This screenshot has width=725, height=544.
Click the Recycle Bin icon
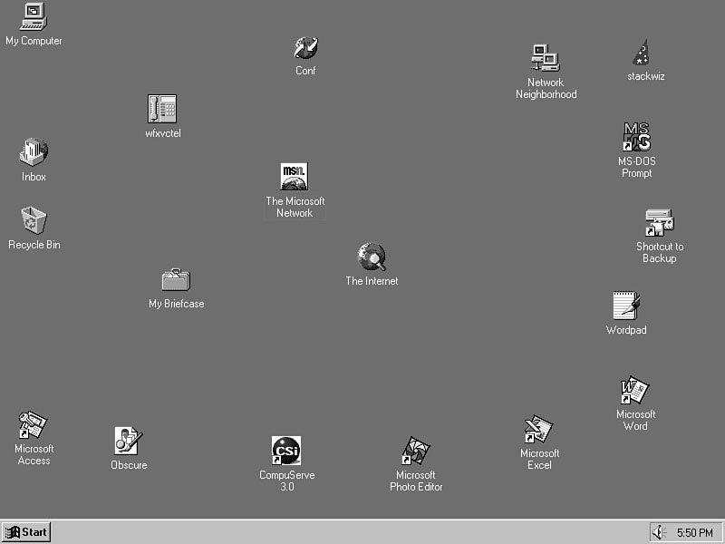click(x=34, y=220)
